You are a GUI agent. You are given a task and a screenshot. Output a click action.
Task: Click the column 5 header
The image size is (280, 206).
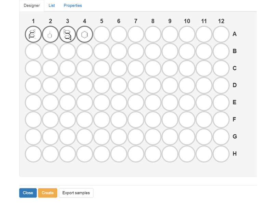(102, 21)
